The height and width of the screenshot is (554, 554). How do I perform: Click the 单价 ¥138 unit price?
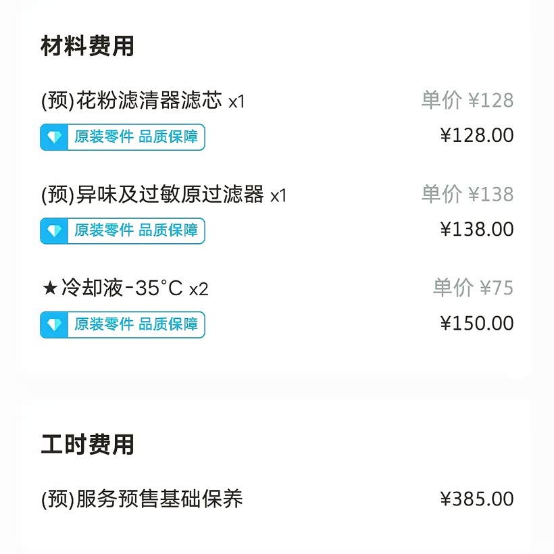coord(468,195)
